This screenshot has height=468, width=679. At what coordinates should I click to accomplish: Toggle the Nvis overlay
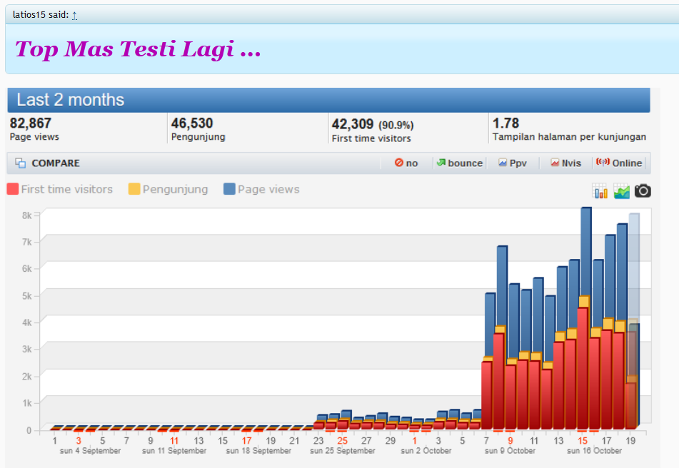[565, 163]
